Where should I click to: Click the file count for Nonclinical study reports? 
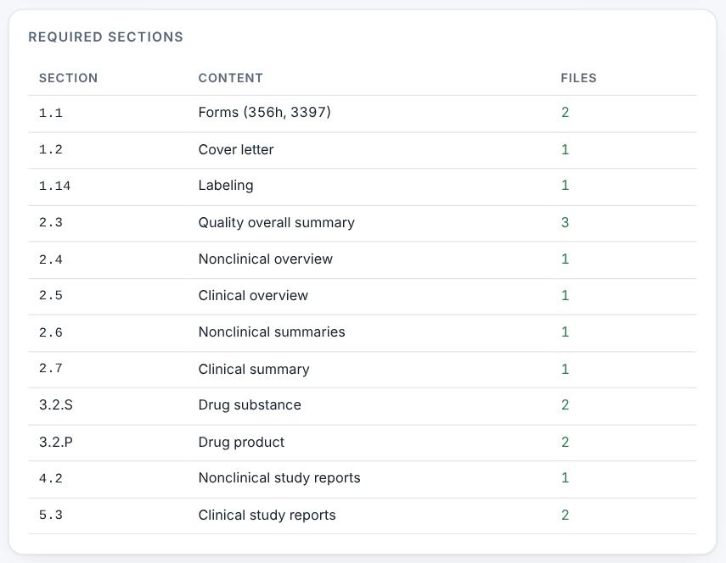pos(565,478)
